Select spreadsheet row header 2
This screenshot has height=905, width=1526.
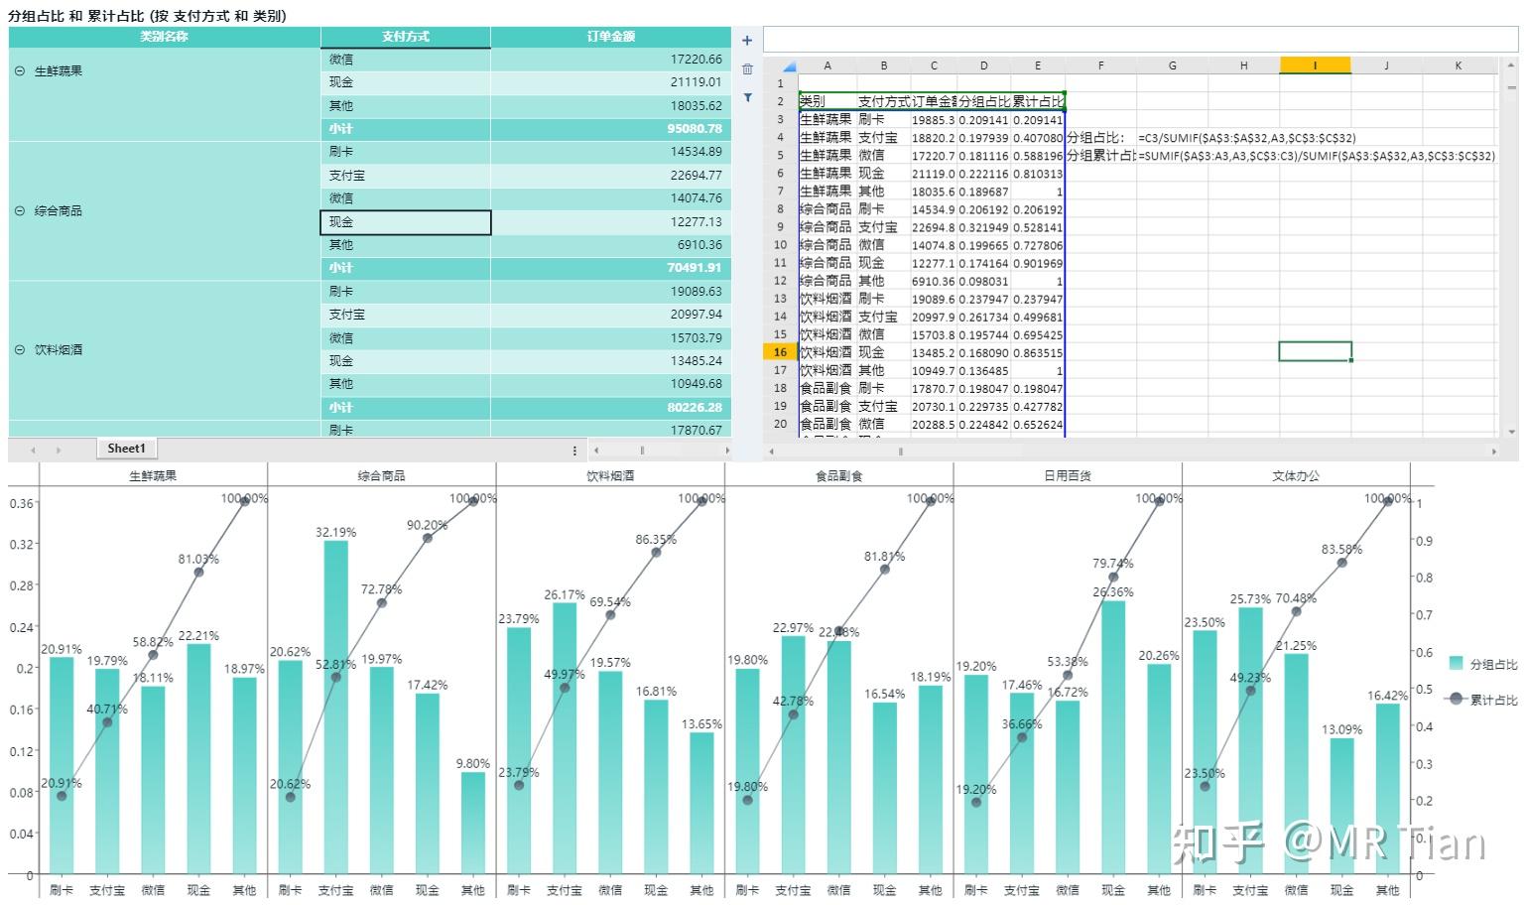tap(781, 101)
